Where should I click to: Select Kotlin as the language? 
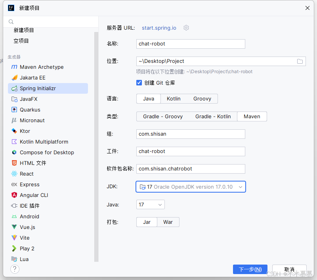[174, 98]
